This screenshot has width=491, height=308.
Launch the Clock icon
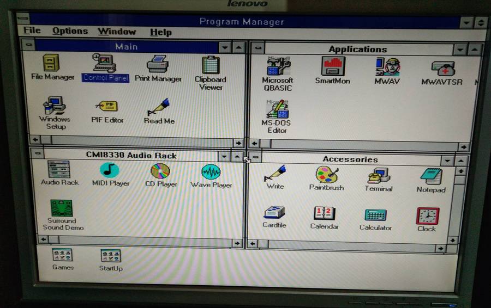pos(427,220)
